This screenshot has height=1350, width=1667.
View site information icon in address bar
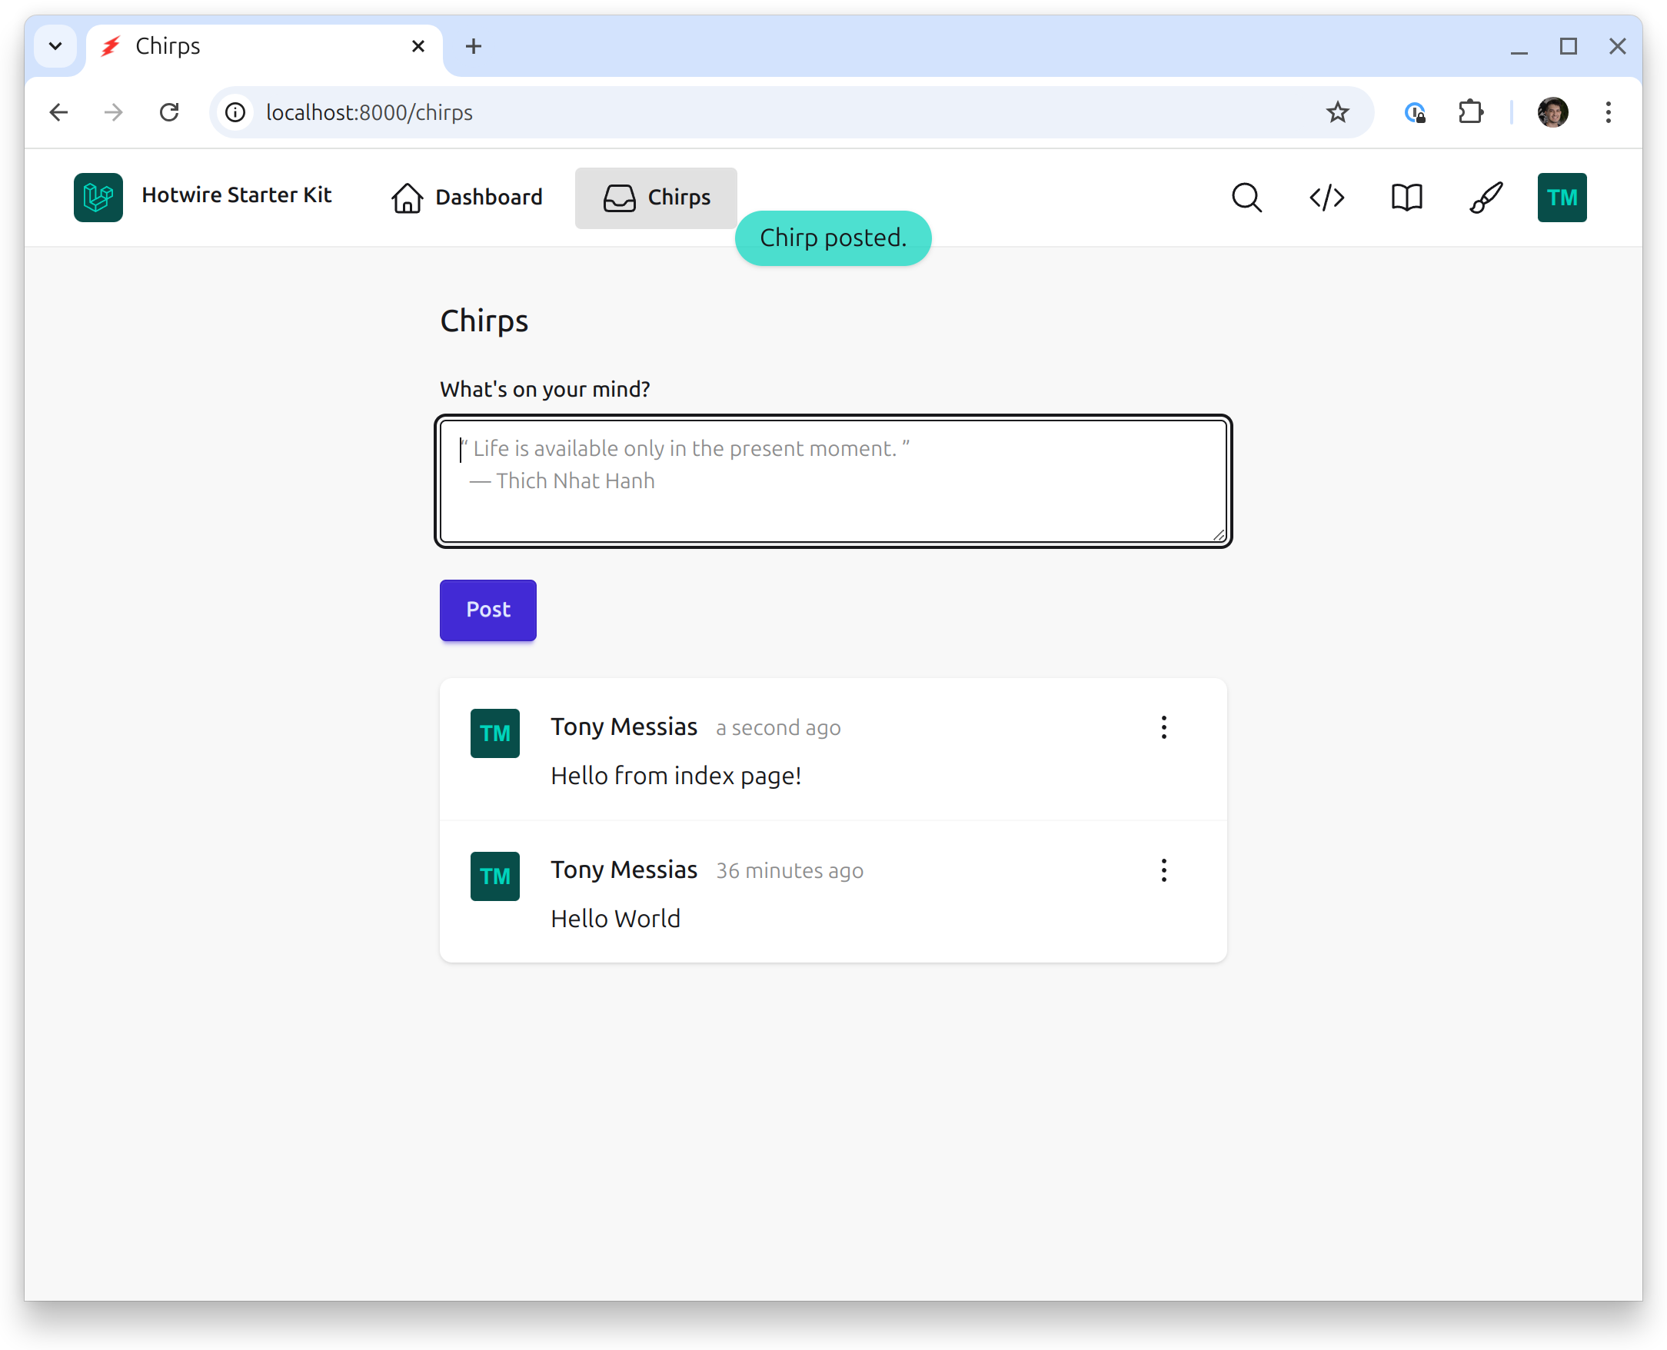(236, 113)
